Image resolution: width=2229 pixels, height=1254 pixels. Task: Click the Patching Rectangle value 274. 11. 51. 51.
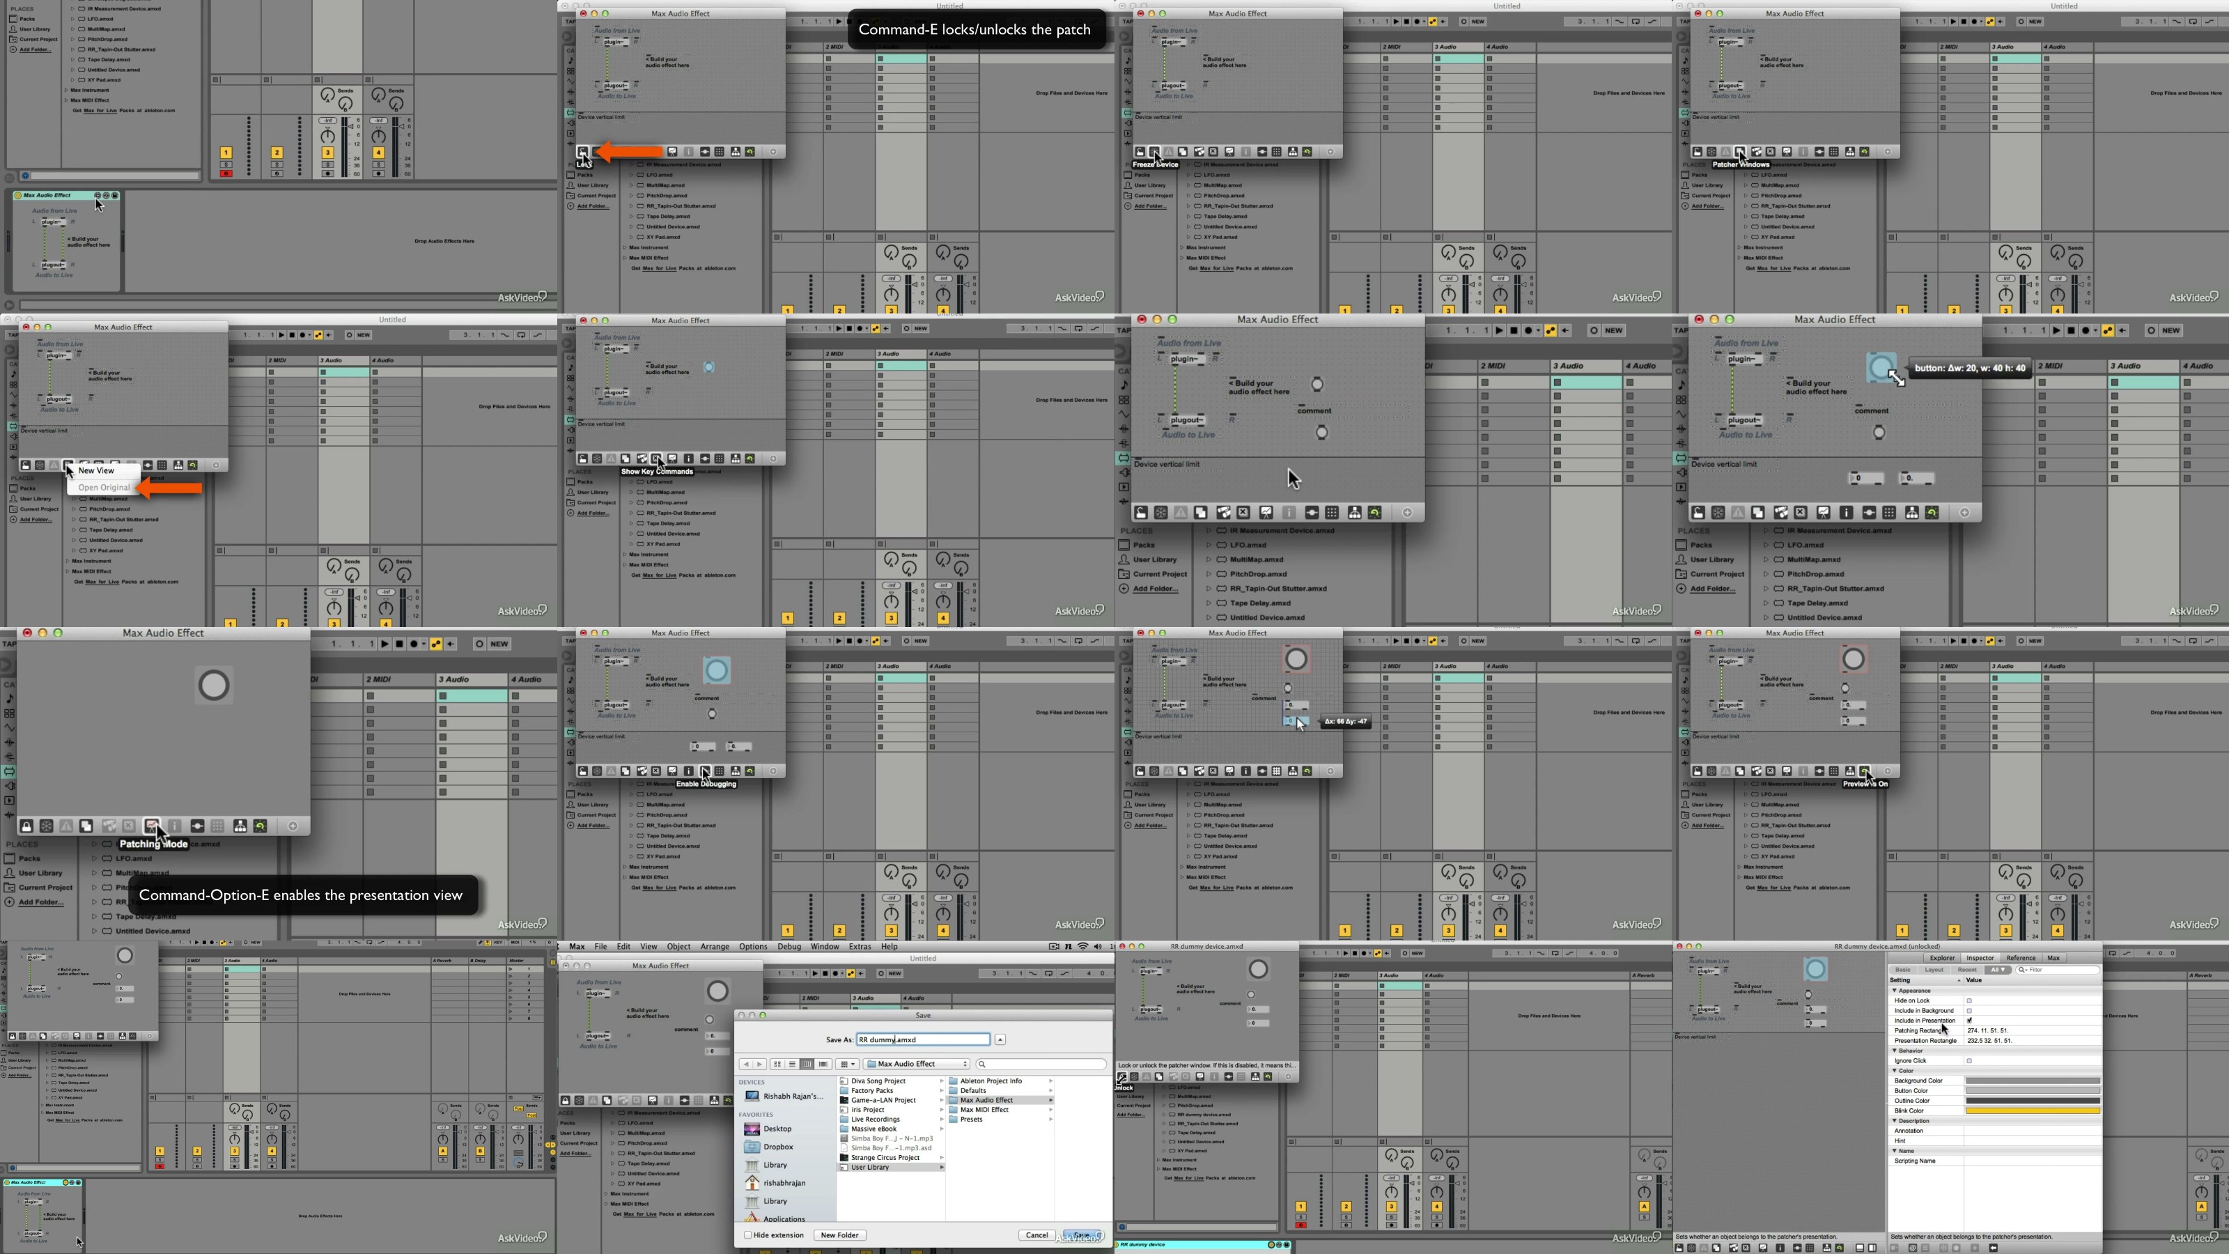[1987, 1031]
